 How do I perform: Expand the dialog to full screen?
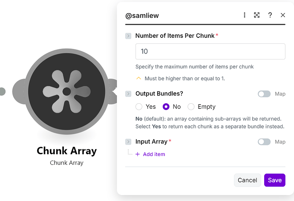[x=257, y=15]
